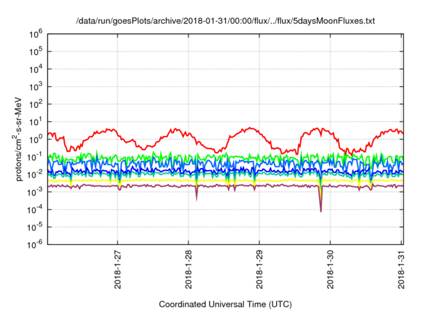Click the 10^-3 y-axis tick label
This screenshot has width=445, height=311.
pyautogui.click(x=35, y=192)
